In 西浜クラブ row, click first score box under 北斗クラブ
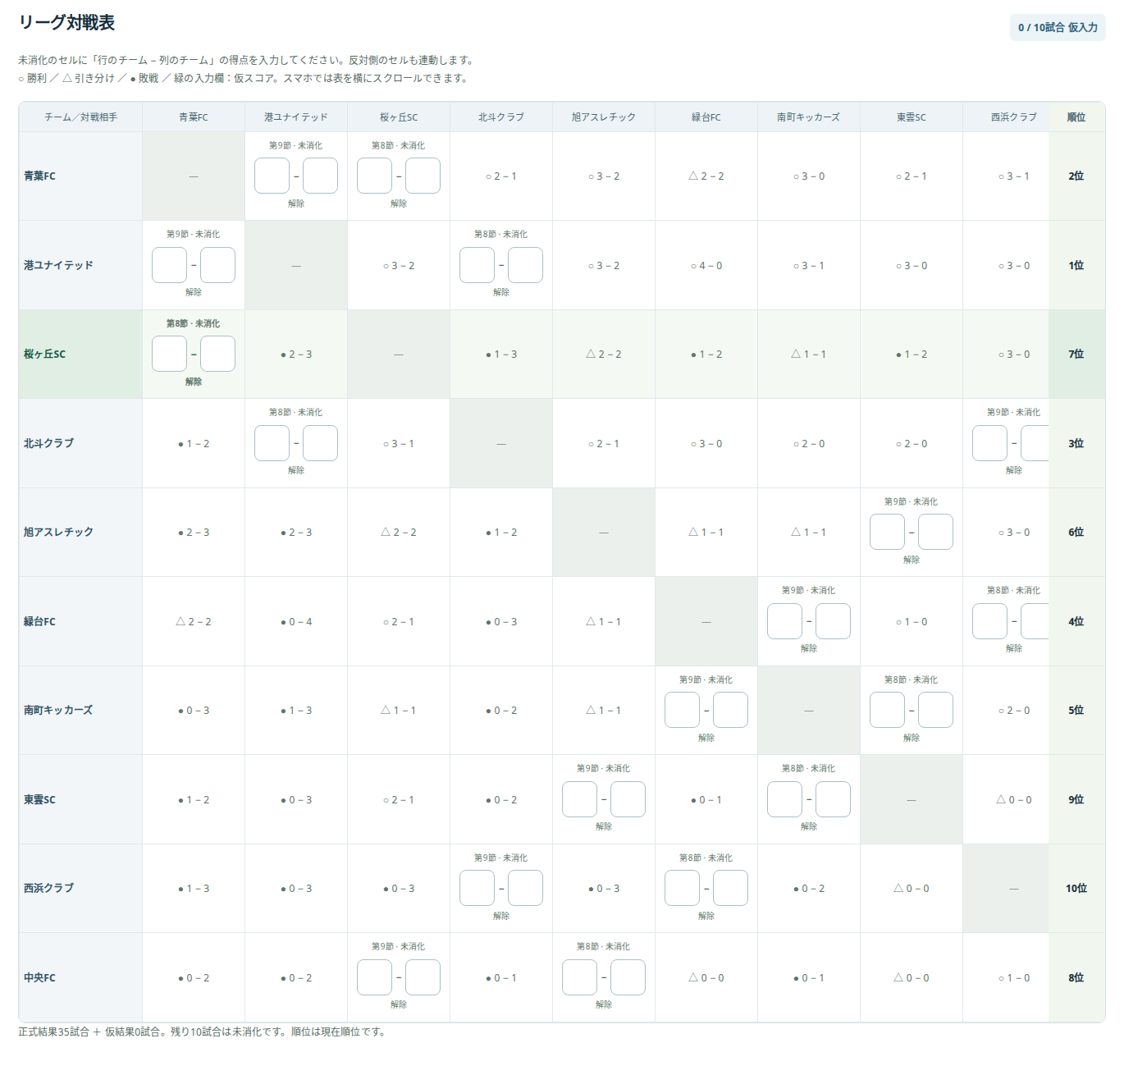This screenshot has height=1075, width=1124. 477,888
